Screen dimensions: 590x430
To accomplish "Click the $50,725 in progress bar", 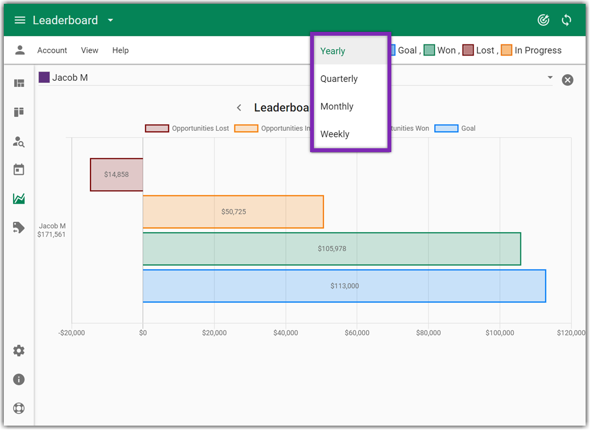I will [x=233, y=211].
